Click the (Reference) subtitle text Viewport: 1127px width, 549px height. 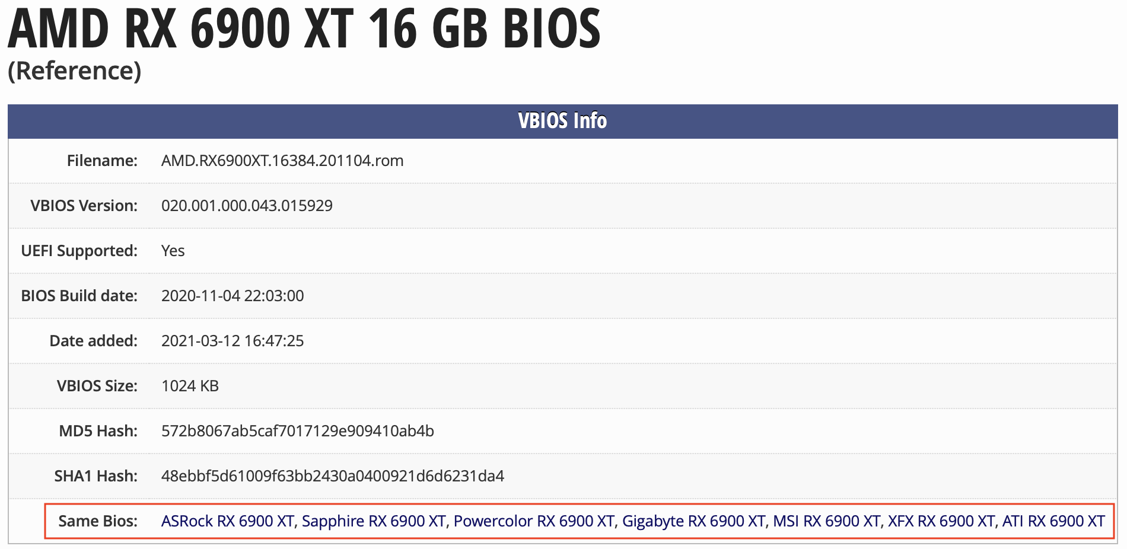coord(75,71)
